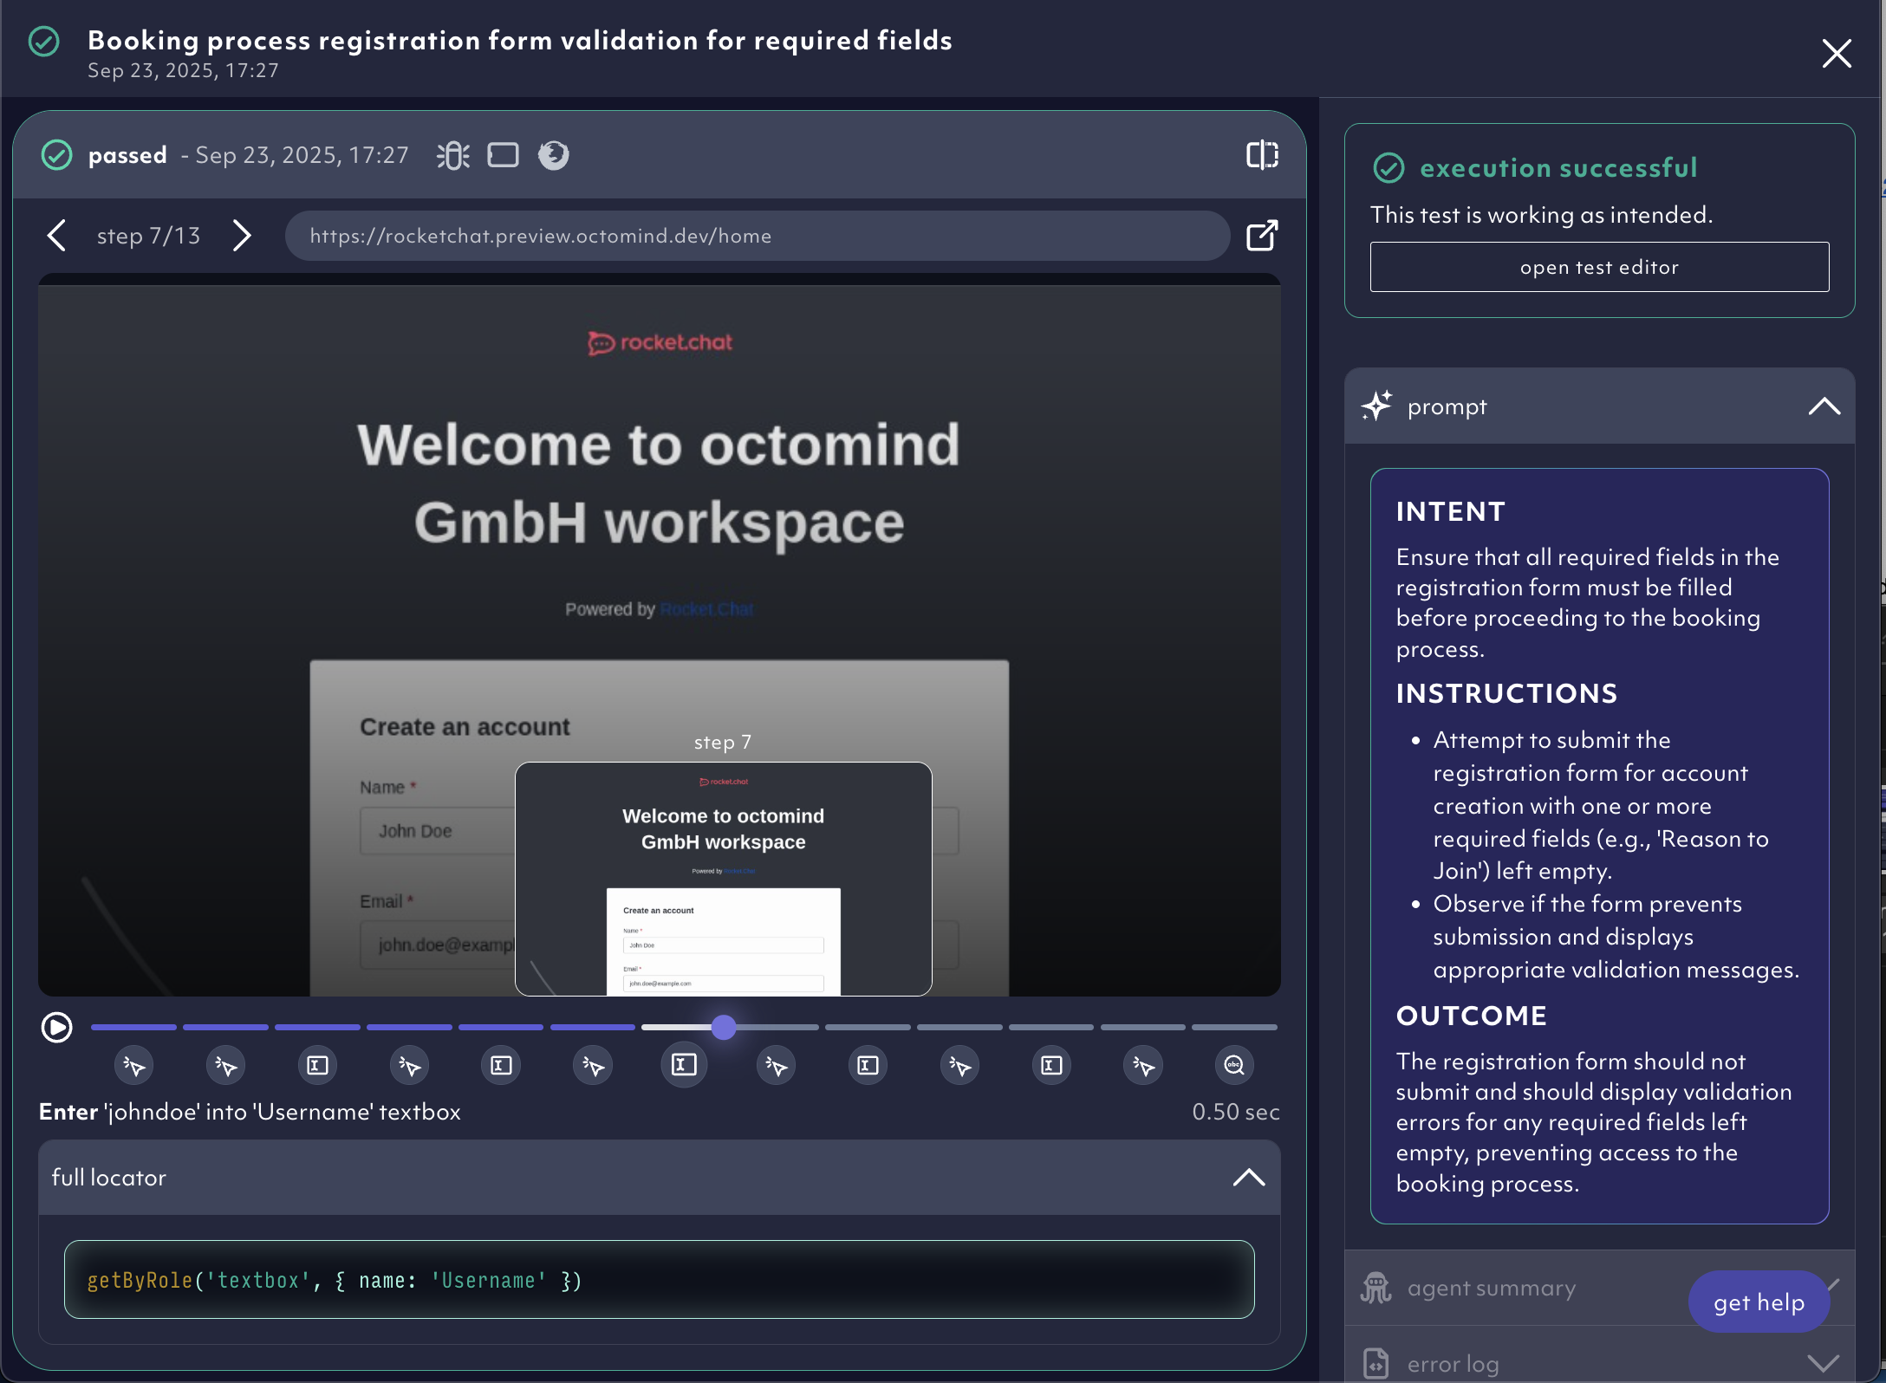Click the debug bug icon

pyautogui.click(x=452, y=155)
